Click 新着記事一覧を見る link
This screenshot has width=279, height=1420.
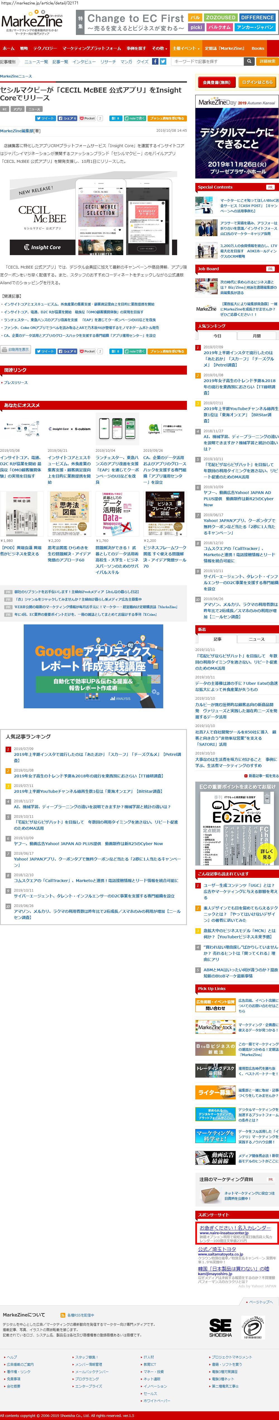tap(264, 775)
